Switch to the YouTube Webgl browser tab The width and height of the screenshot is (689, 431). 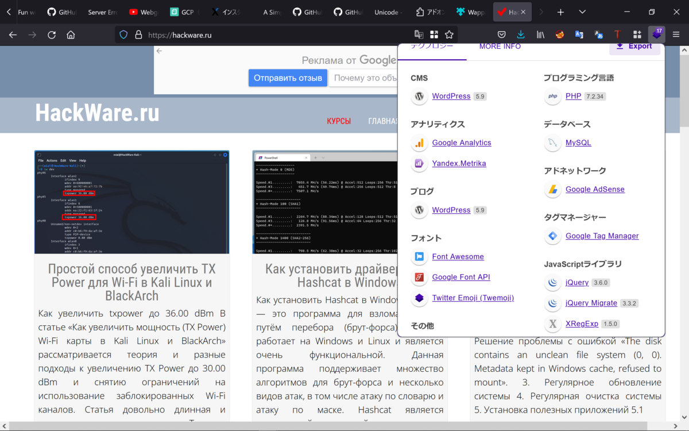(x=144, y=12)
